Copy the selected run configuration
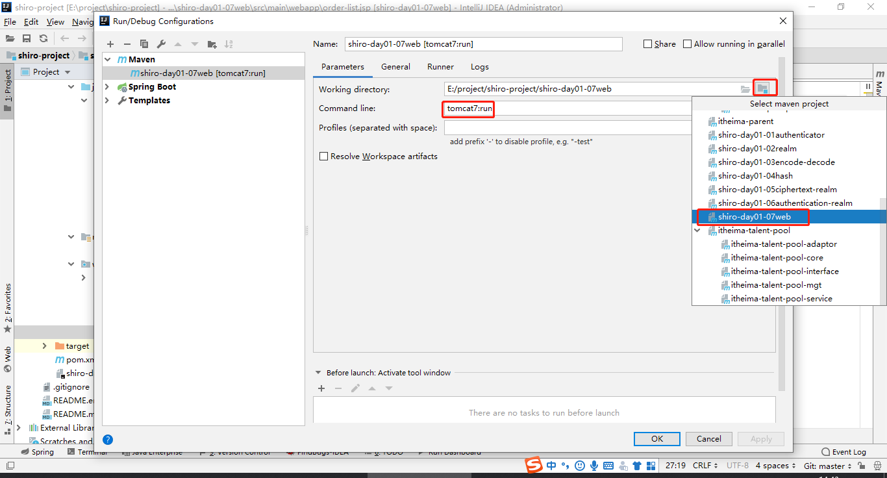The image size is (887, 478). pyautogui.click(x=144, y=44)
